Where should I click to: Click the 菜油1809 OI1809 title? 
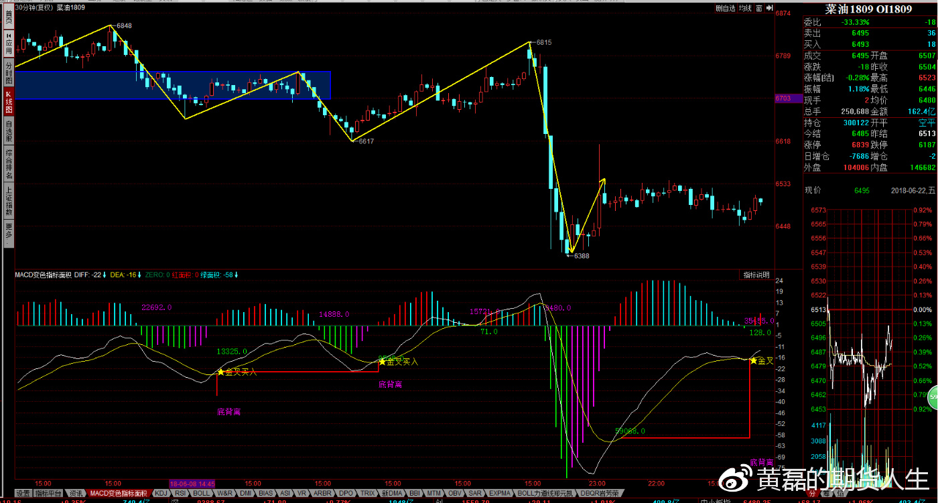(x=868, y=9)
